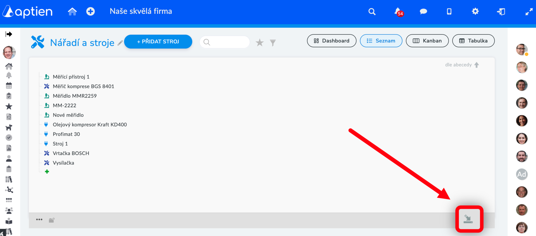Click the settings gear icon in the header
Image resolution: width=536 pixels, height=236 pixels.
(475, 11)
